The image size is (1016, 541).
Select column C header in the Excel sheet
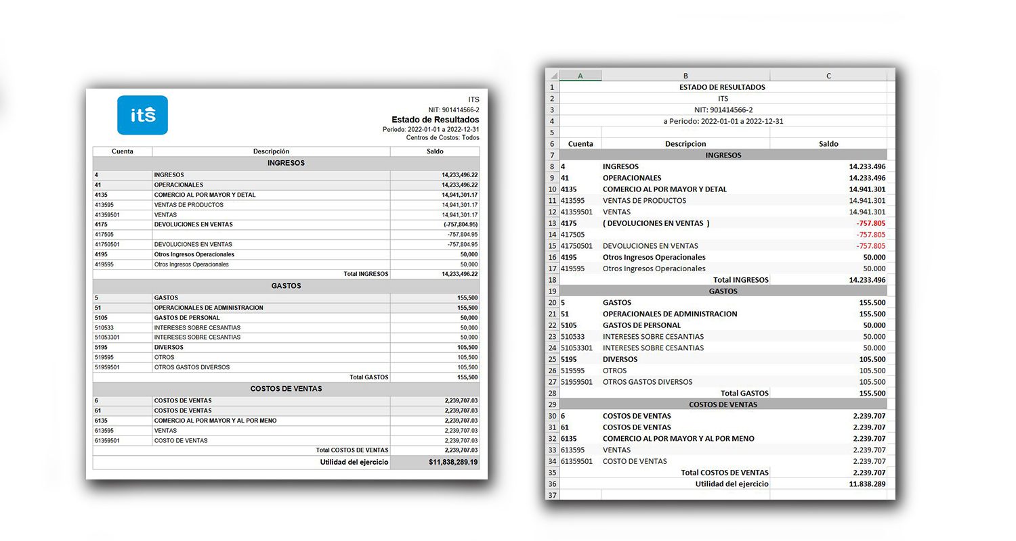coord(828,76)
